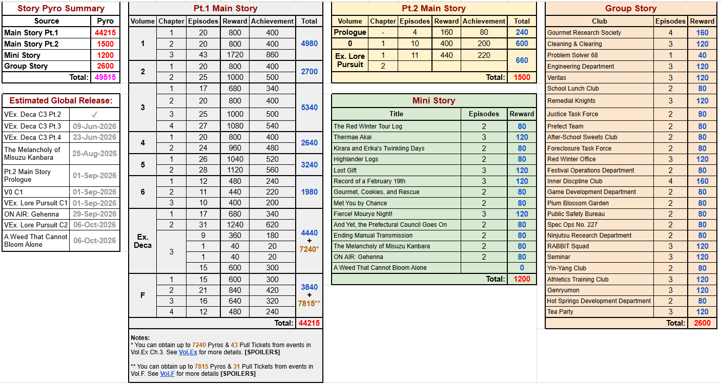Click the "Club" column header

click(x=600, y=21)
